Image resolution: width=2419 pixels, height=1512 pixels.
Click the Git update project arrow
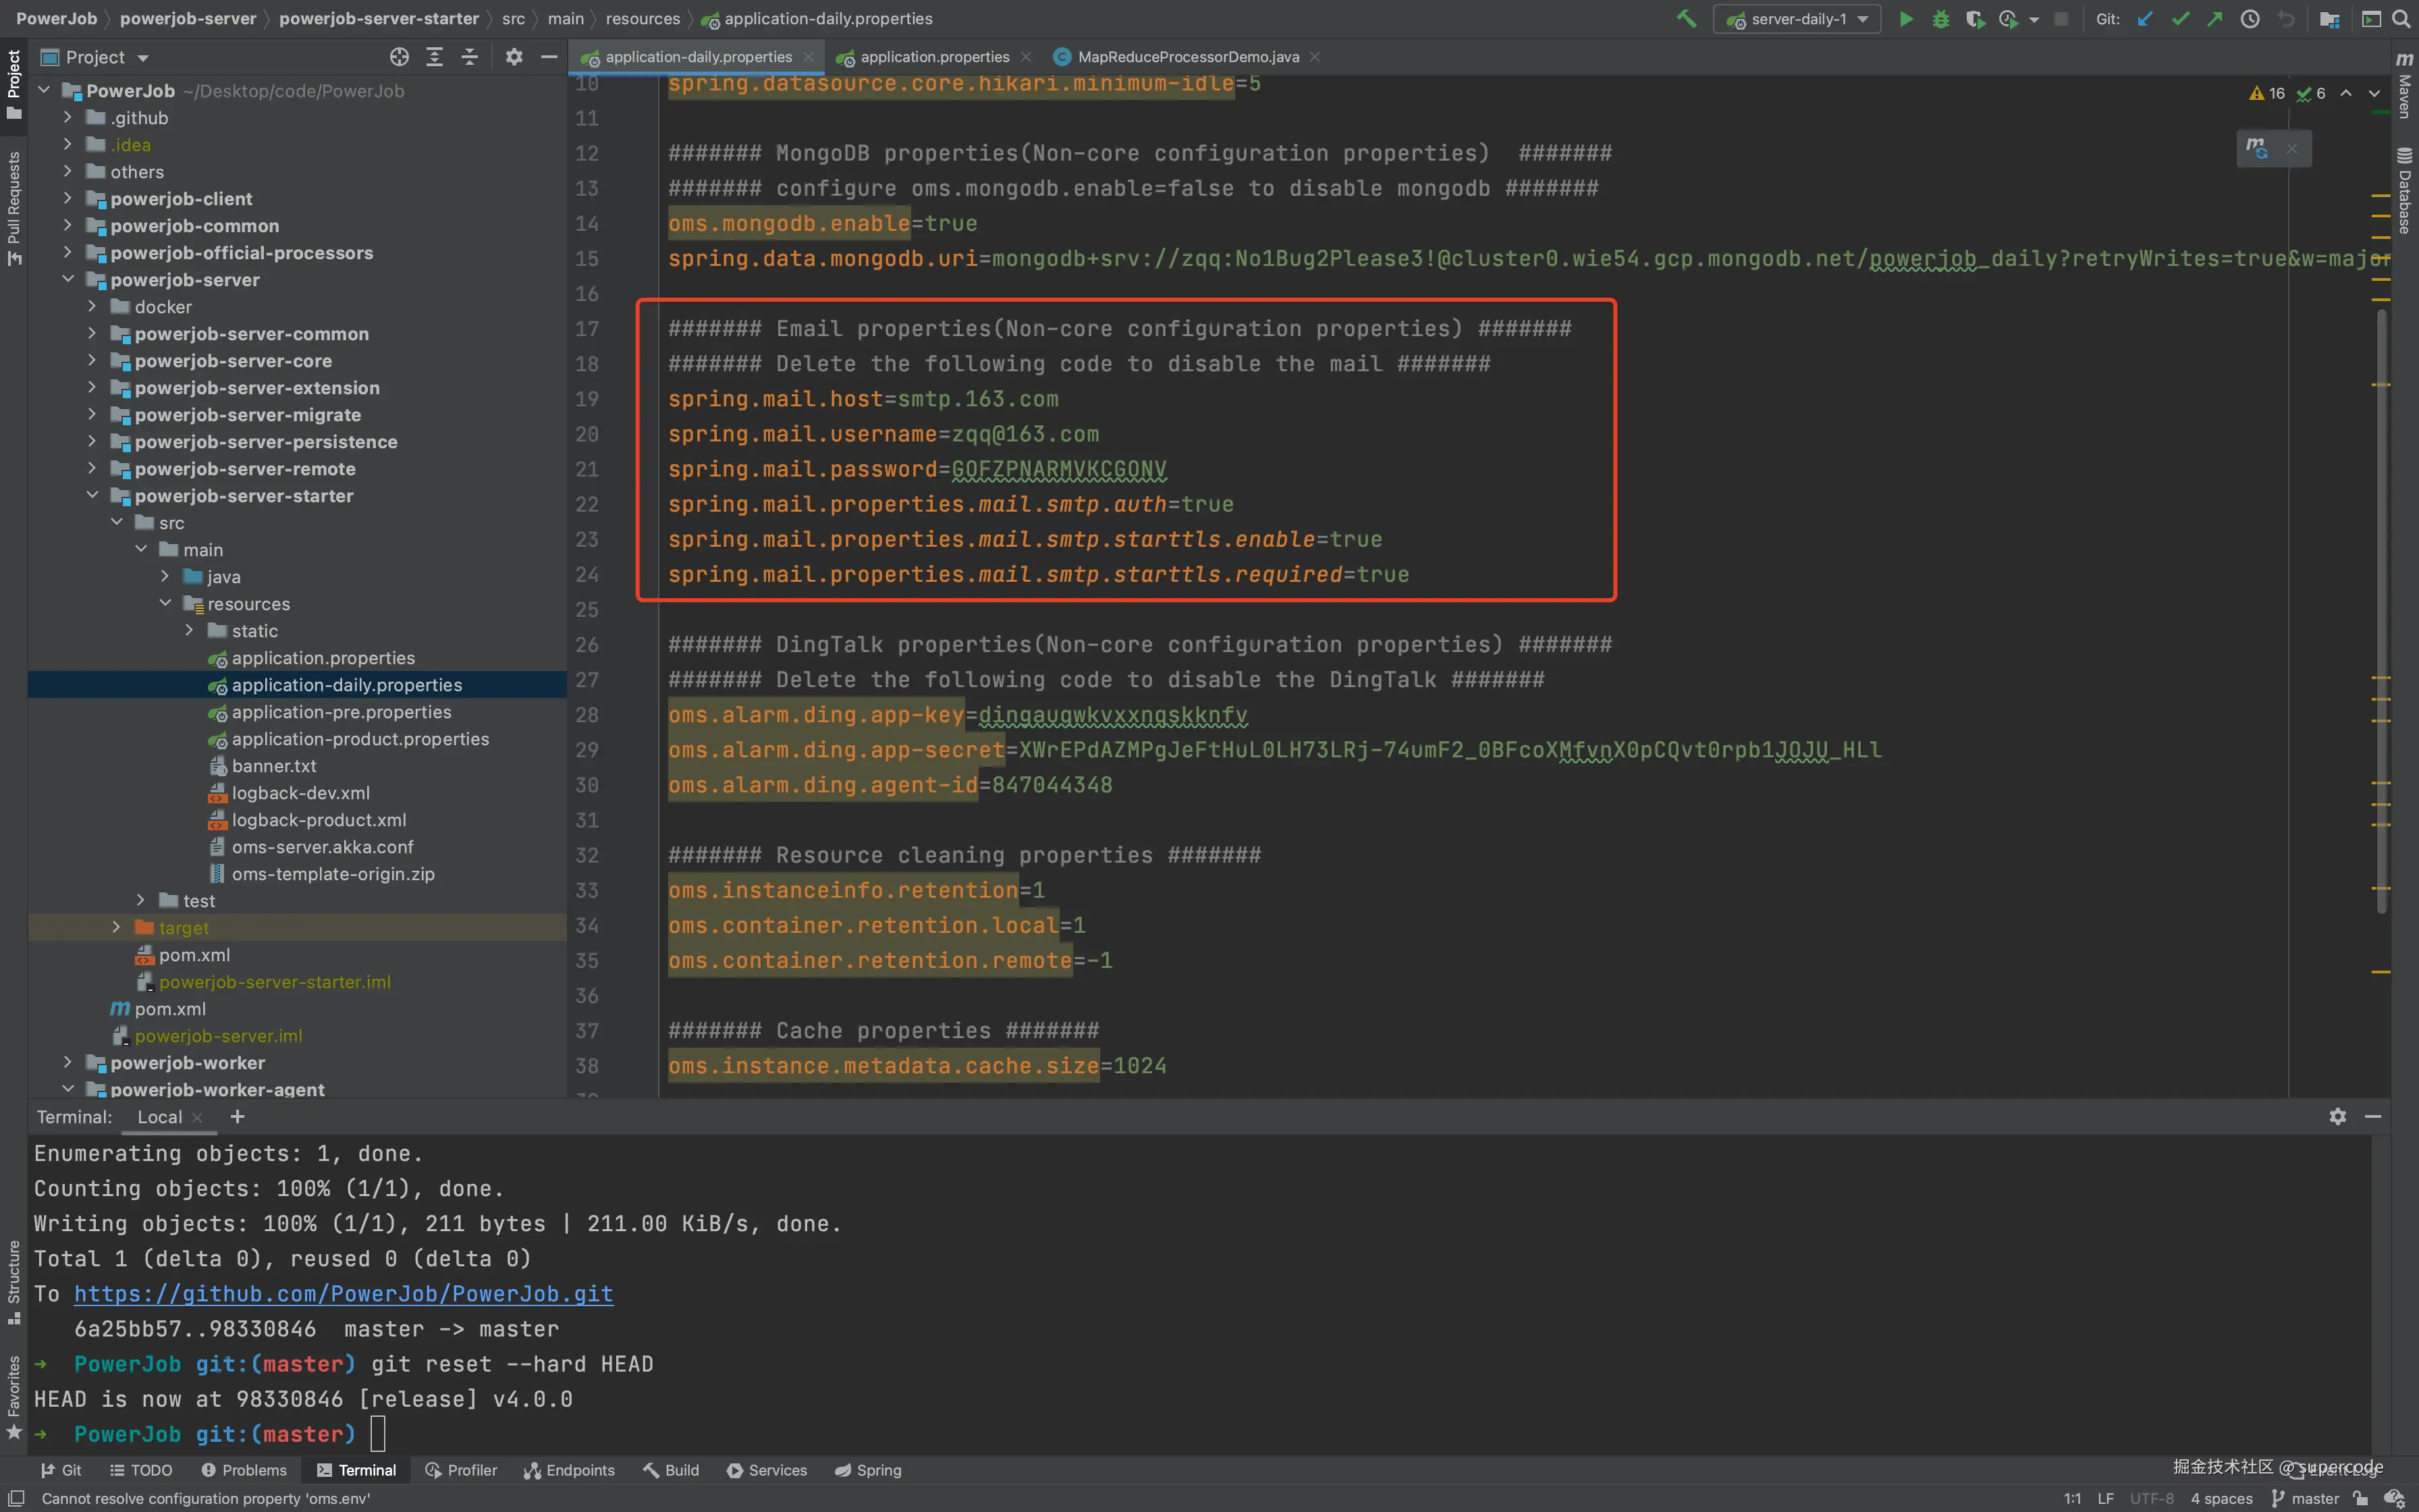[x=2144, y=19]
